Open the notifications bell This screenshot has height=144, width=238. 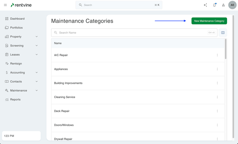(x=214, y=5)
